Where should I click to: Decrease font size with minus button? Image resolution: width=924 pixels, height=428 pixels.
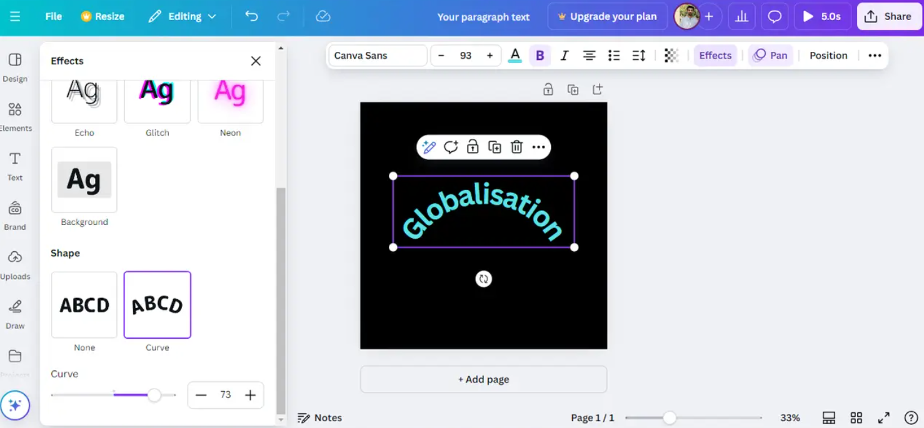click(x=441, y=56)
